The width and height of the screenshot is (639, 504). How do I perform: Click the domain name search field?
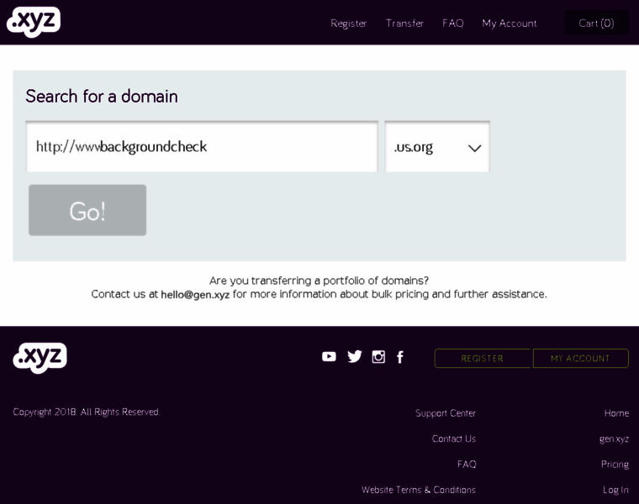pos(202,147)
